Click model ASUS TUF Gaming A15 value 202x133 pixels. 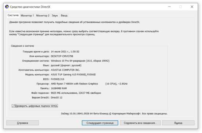pos(73,75)
